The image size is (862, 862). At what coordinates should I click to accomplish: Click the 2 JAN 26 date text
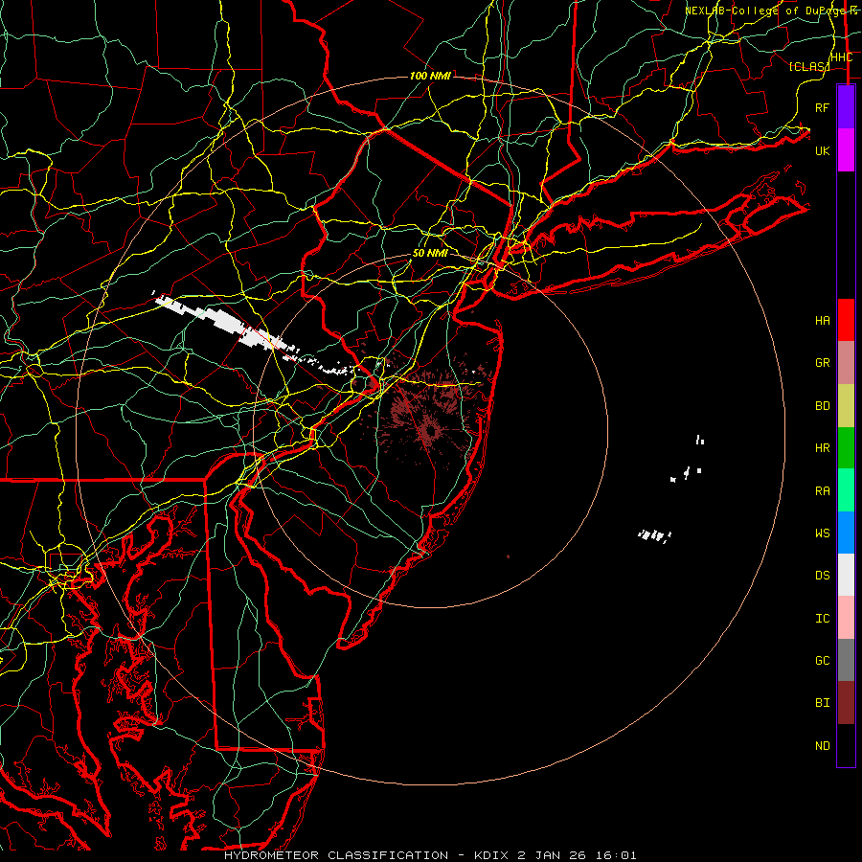[x=552, y=855]
